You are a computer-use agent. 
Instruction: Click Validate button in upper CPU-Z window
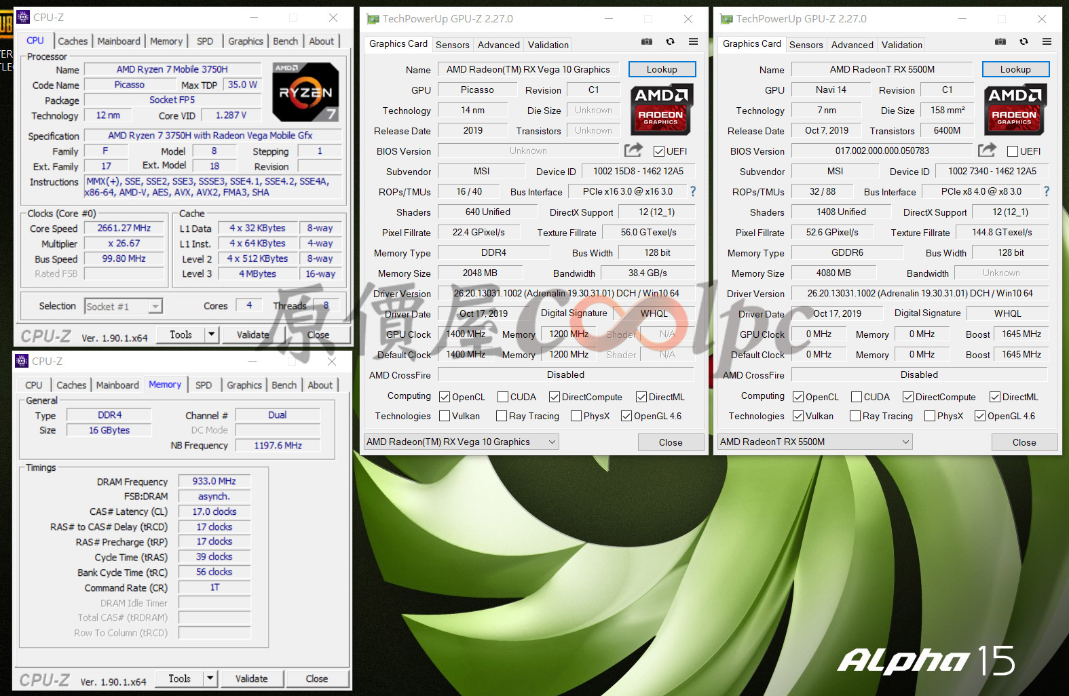coord(252,334)
